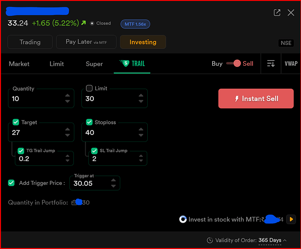Open the Super order tab

[94, 64]
